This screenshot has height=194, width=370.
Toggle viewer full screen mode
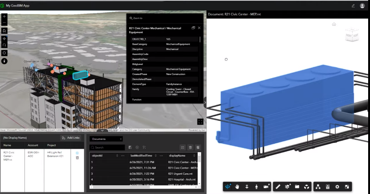347,187
